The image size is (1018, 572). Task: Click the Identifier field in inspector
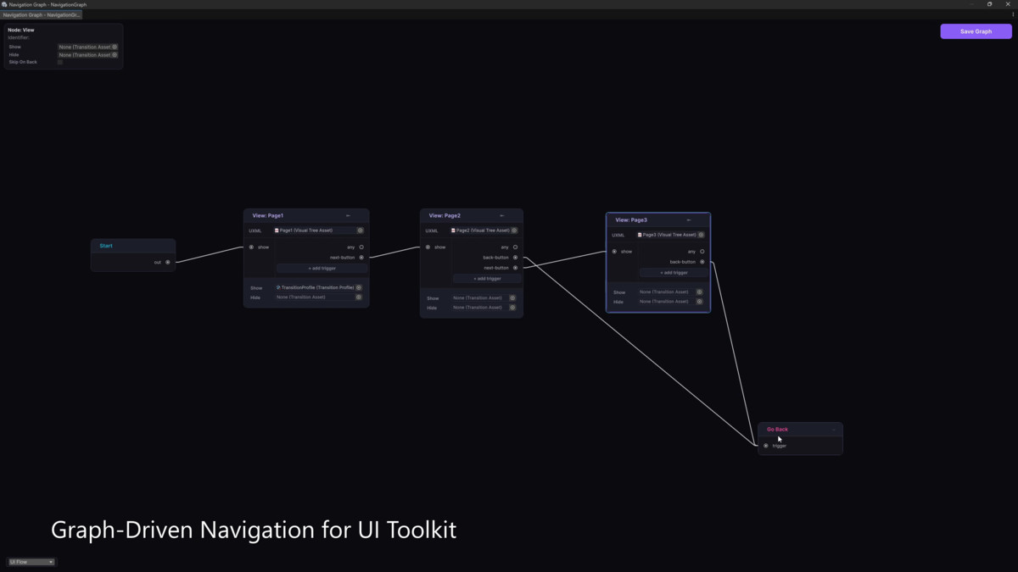19,37
